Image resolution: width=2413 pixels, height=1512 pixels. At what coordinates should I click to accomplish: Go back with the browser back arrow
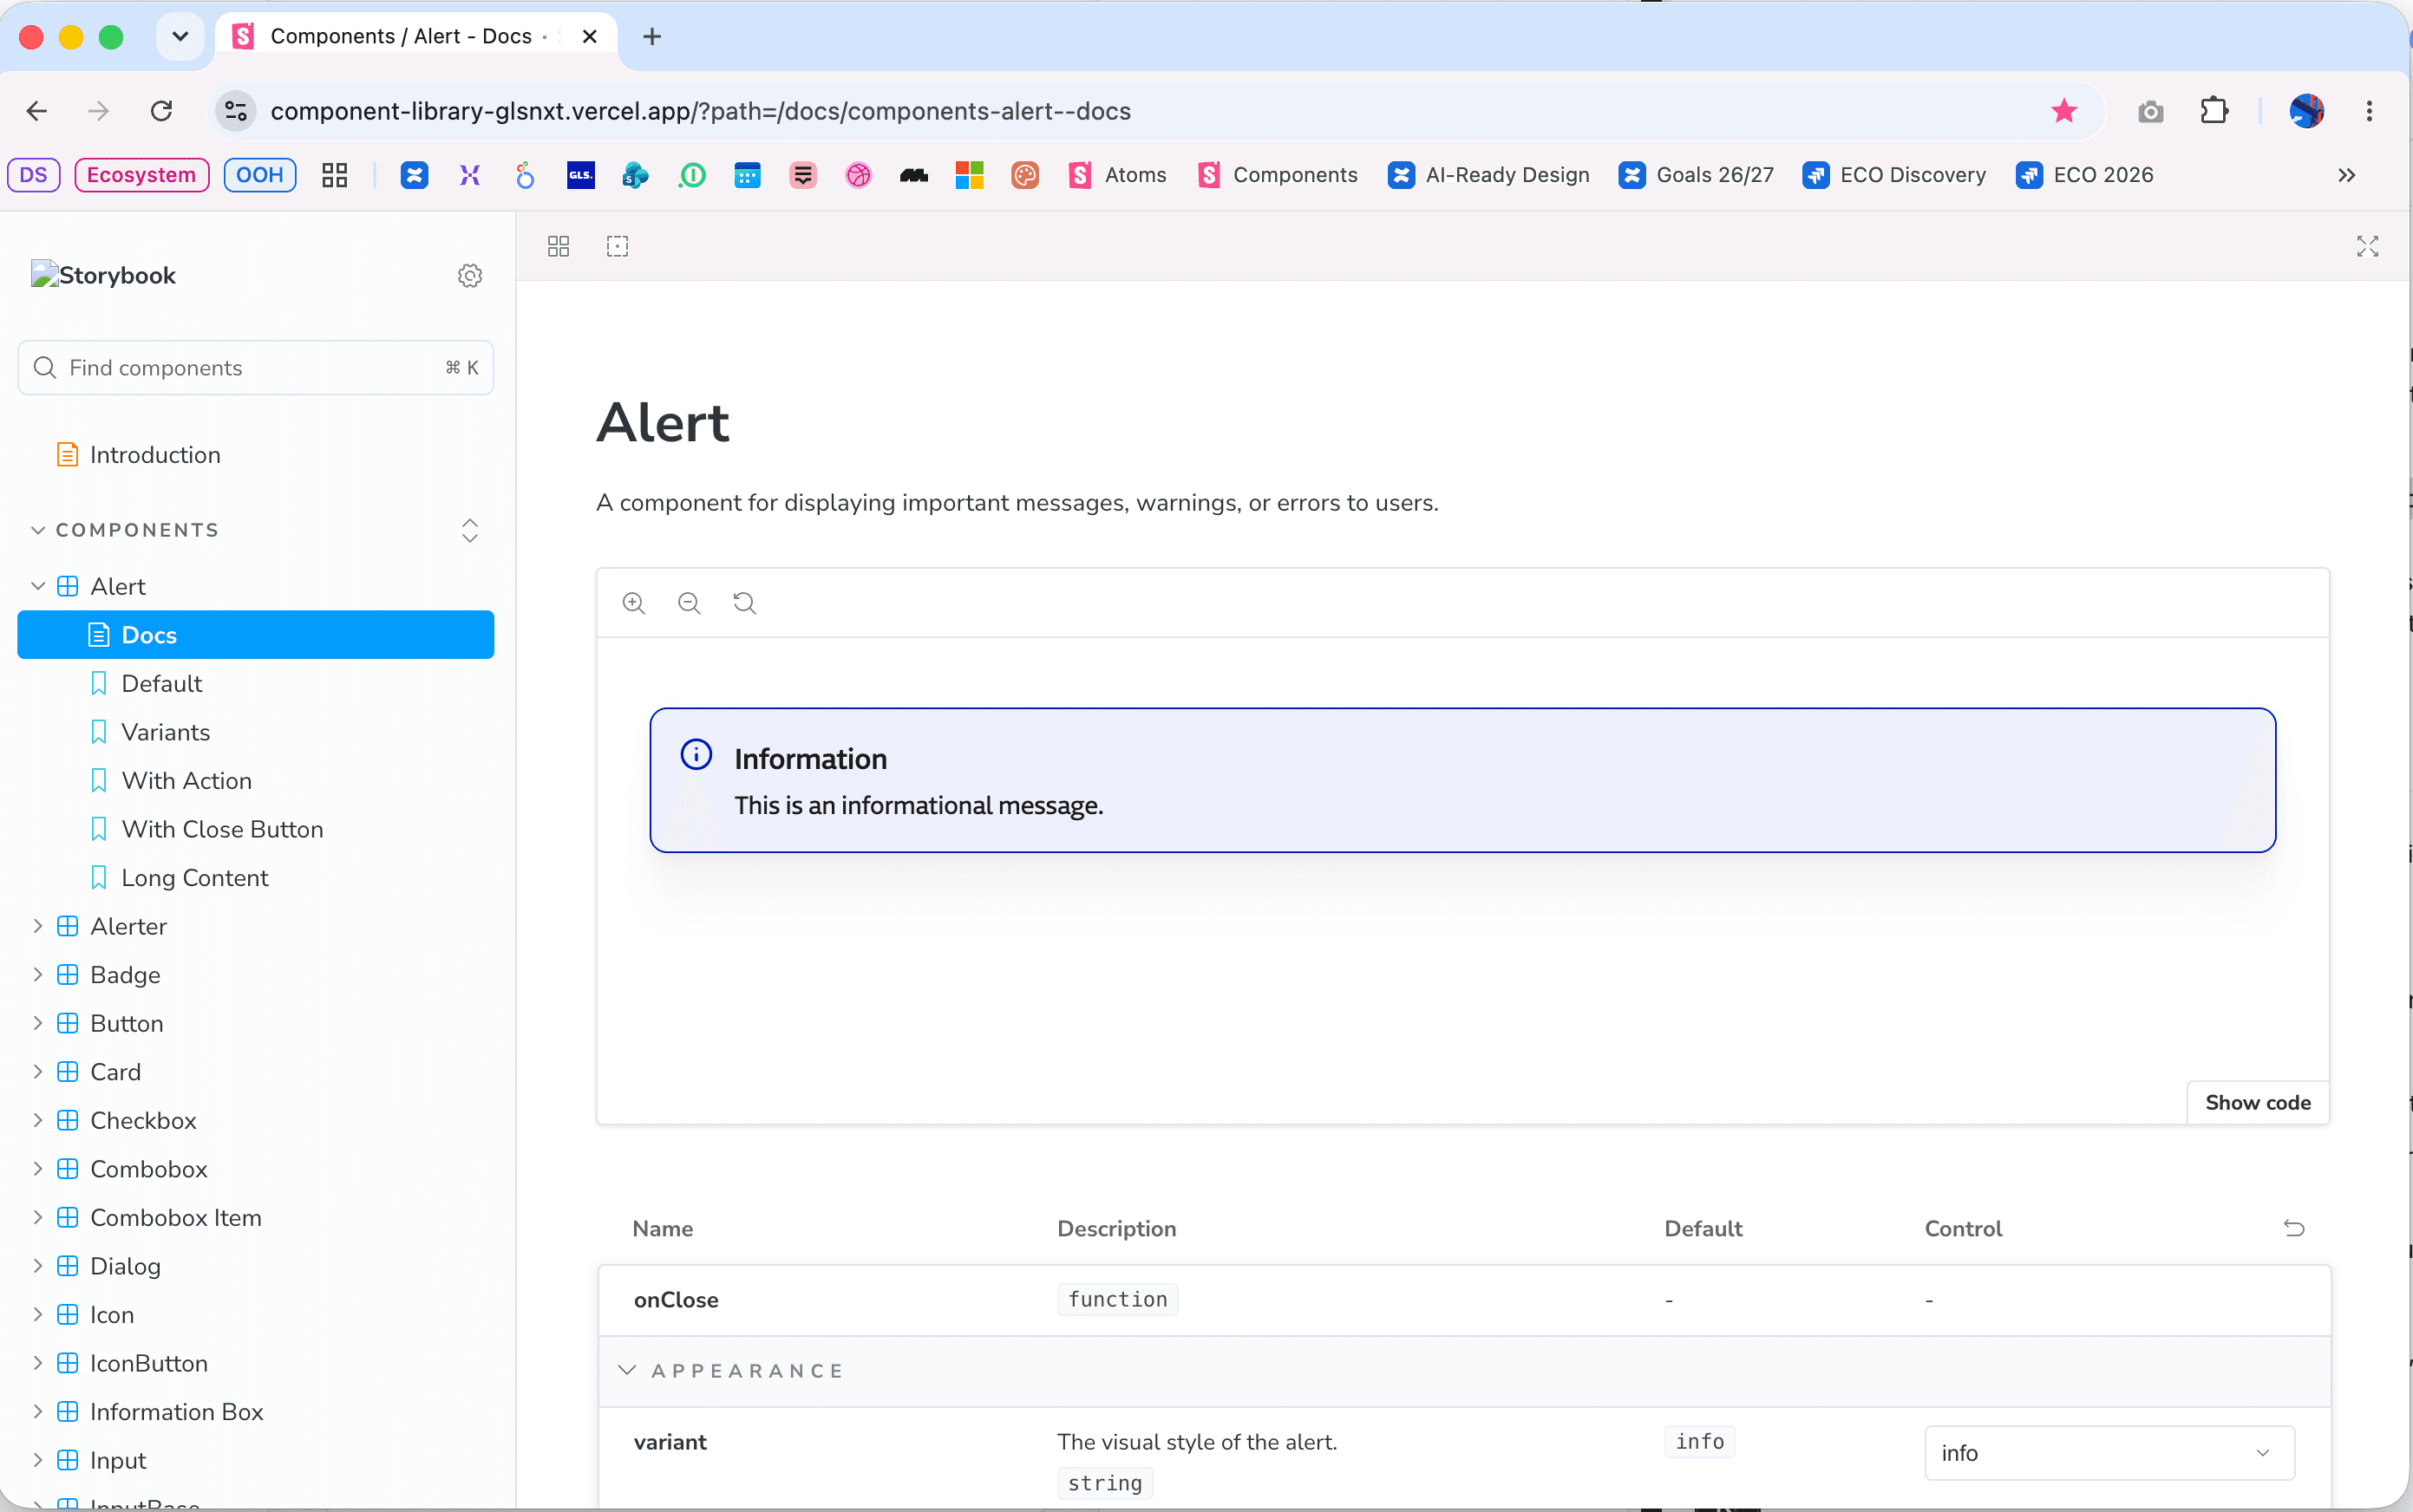point(37,111)
